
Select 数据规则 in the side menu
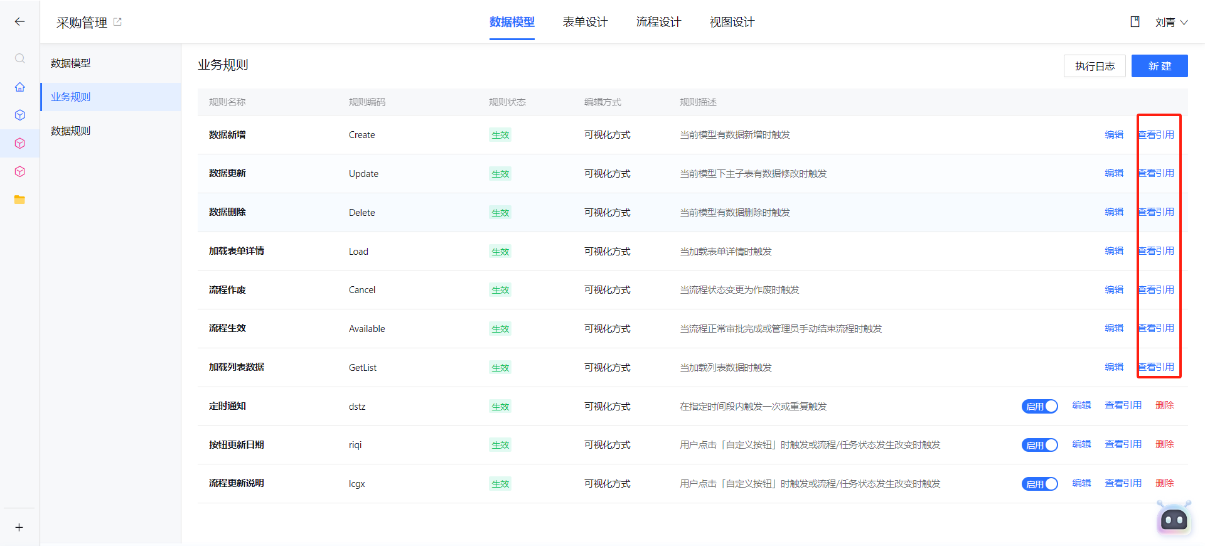tap(110, 131)
